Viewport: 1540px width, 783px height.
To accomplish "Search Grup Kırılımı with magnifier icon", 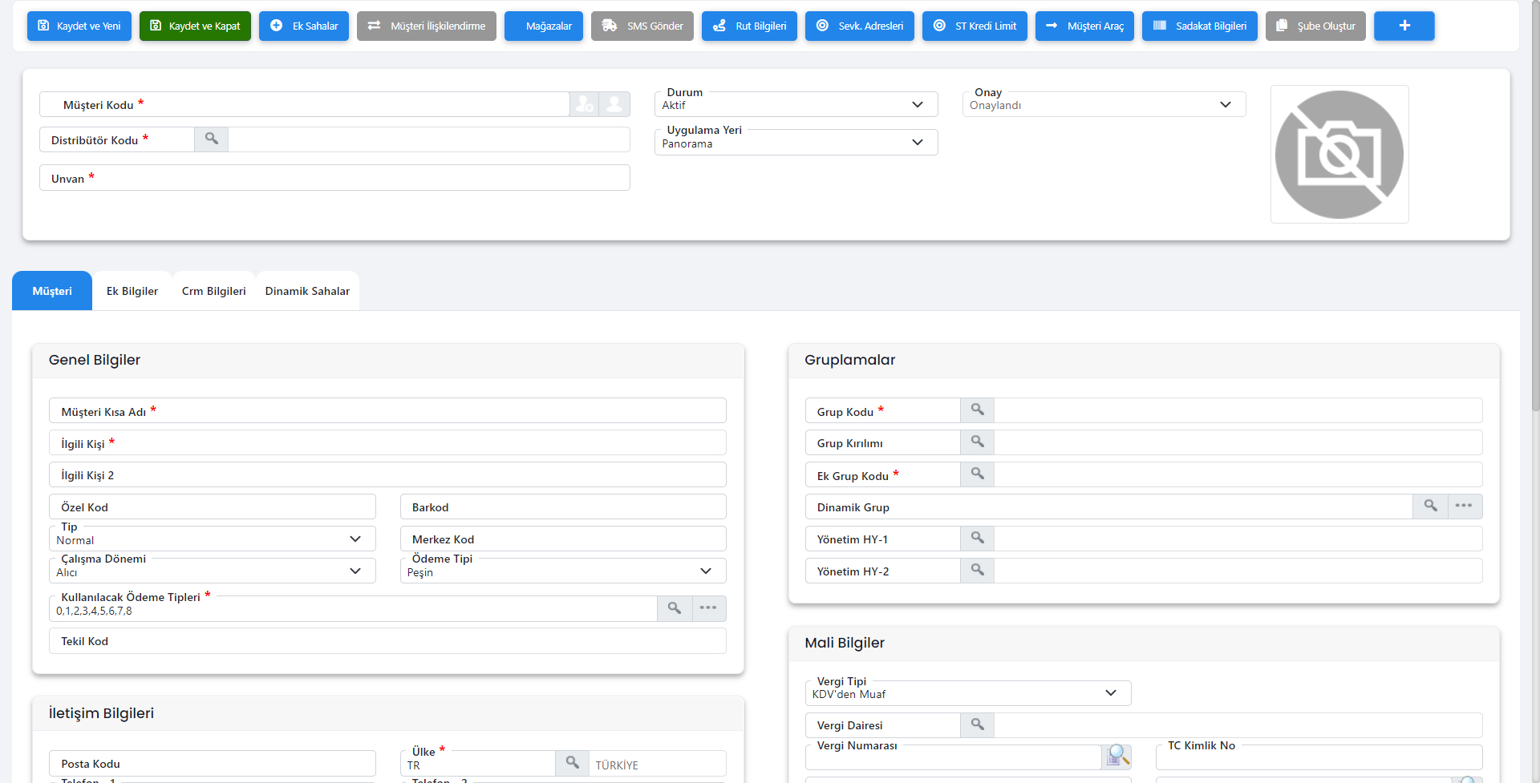I will 978,442.
